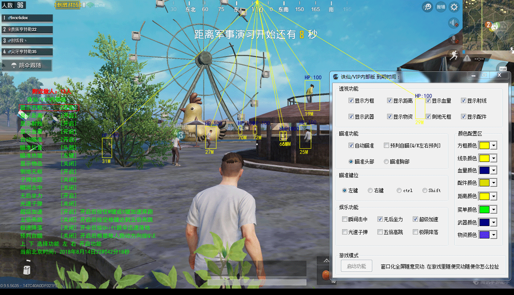Click overlay menu row 瞄准热键
The height and width of the screenshot is (295, 514).
[48, 156]
